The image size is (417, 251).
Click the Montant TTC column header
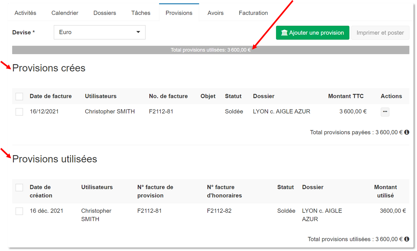pyautogui.click(x=346, y=96)
